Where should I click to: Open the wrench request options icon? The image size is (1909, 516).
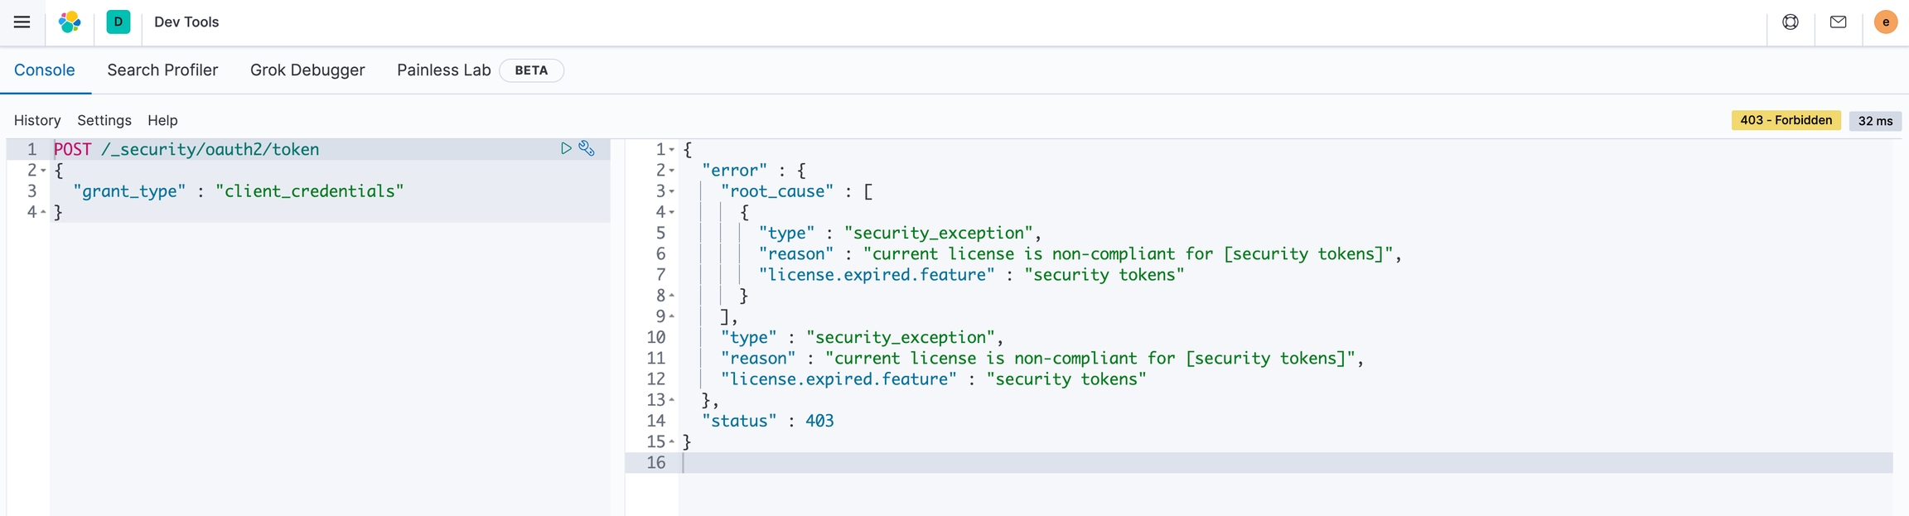[587, 148]
